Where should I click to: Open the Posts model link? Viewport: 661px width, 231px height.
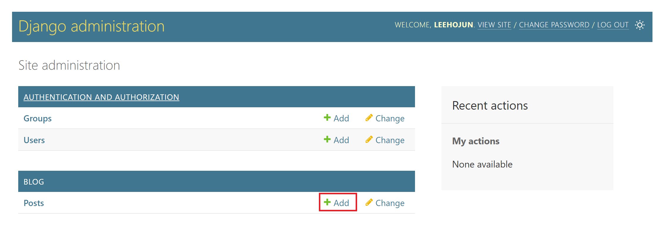point(34,203)
